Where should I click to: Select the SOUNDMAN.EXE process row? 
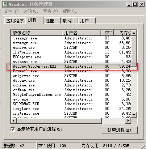(71, 104)
